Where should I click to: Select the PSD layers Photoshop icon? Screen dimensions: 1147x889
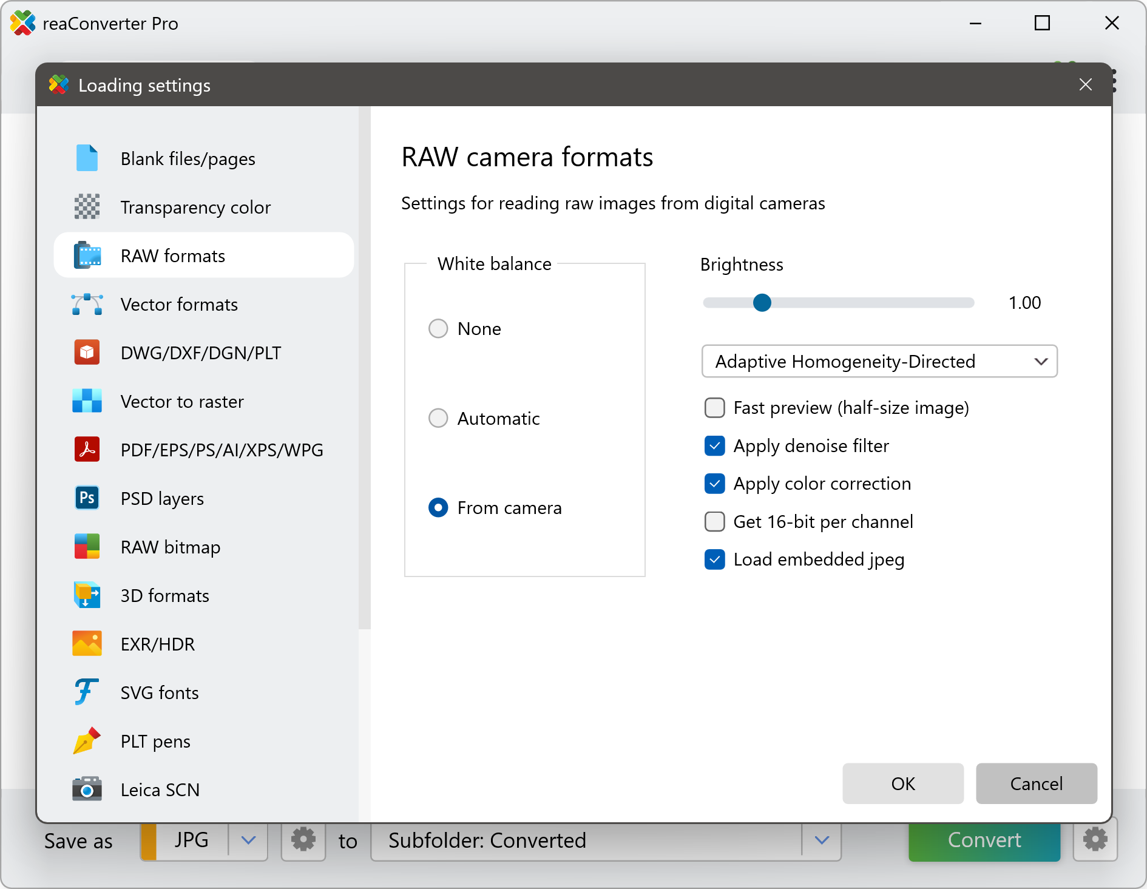pos(87,498)
